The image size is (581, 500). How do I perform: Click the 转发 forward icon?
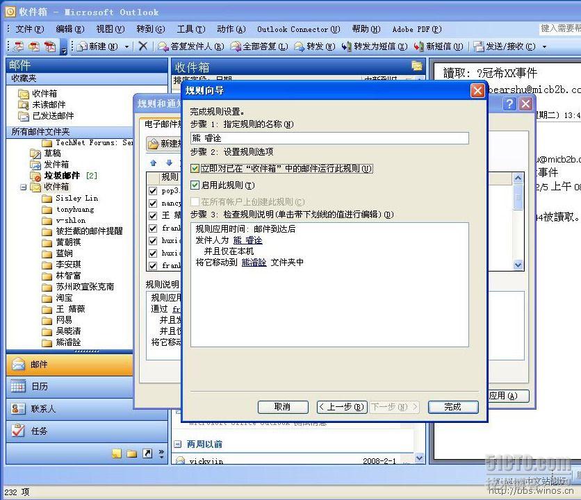coord(300,47)
